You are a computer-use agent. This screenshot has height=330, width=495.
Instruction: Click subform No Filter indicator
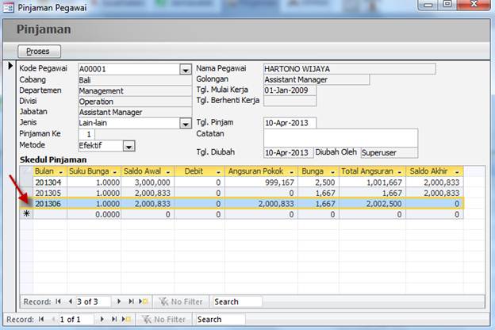point(181,301)
